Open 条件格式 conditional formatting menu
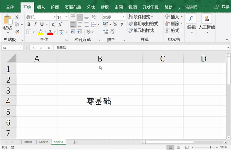Viewport: 231px width, 150px height. pos(141,16)
